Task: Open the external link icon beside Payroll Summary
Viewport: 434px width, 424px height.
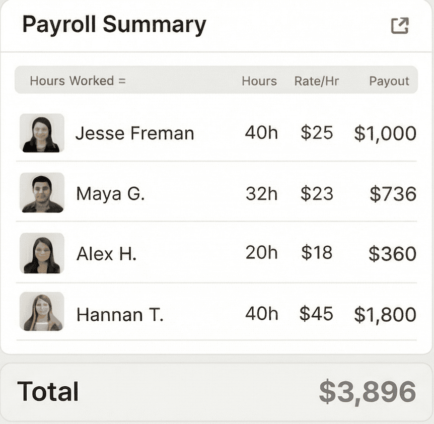Action: pyautogui.click(x=400, y=26)
